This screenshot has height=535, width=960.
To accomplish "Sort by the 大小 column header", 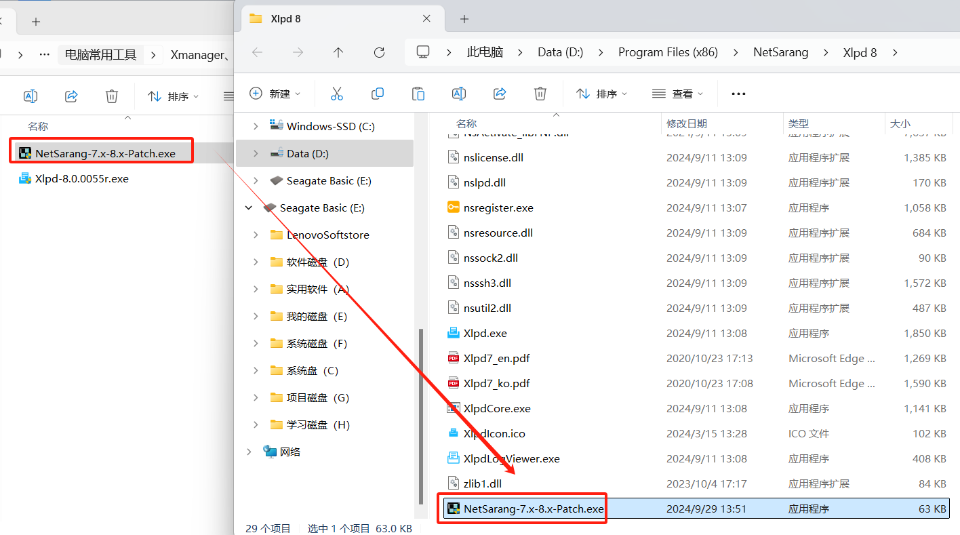I will click(x=900, y=123).
